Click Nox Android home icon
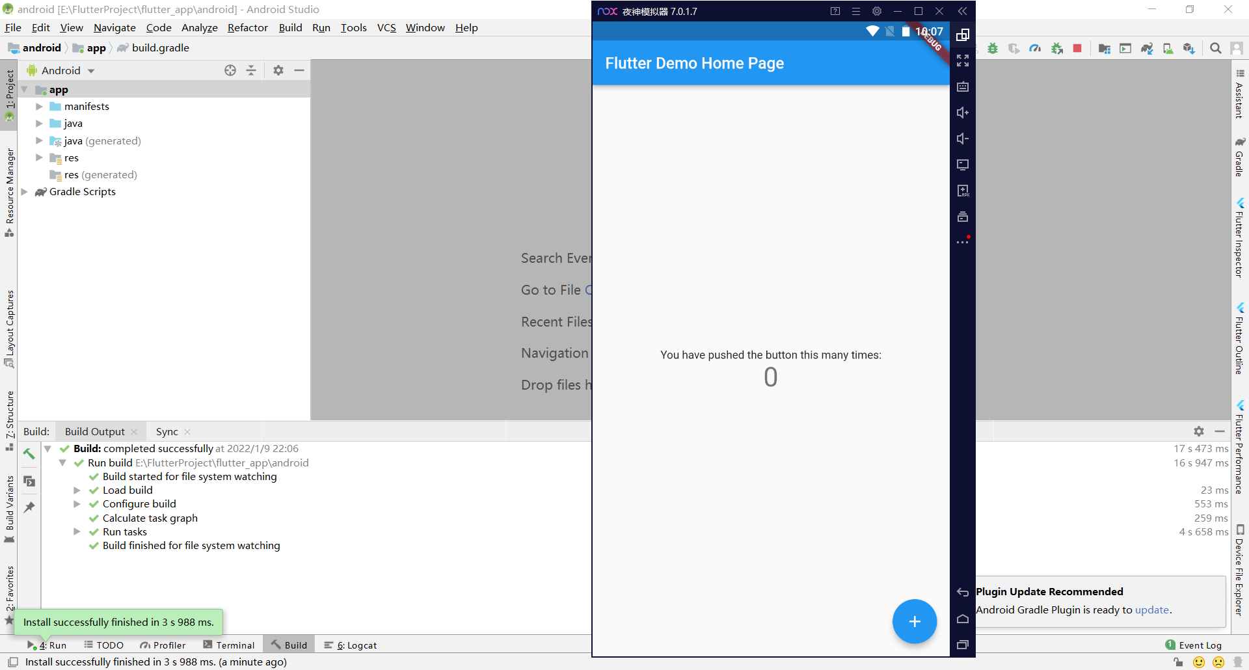The height and width of the screenshot is (670, 1249). point(963,619)
